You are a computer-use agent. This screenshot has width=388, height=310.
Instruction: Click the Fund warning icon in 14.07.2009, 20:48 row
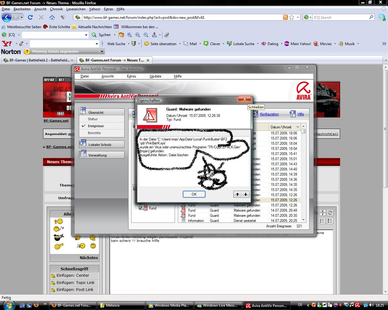183,210
